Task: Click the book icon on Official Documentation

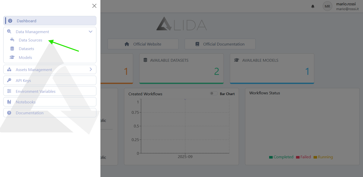Action: (197, 44)
